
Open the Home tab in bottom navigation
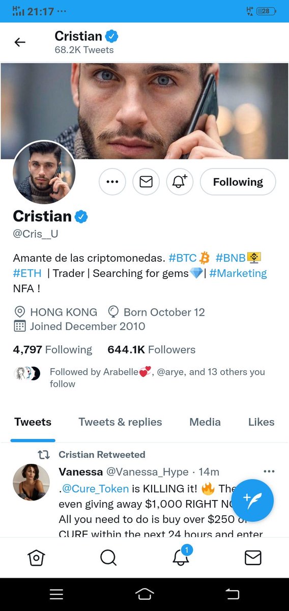36,558
